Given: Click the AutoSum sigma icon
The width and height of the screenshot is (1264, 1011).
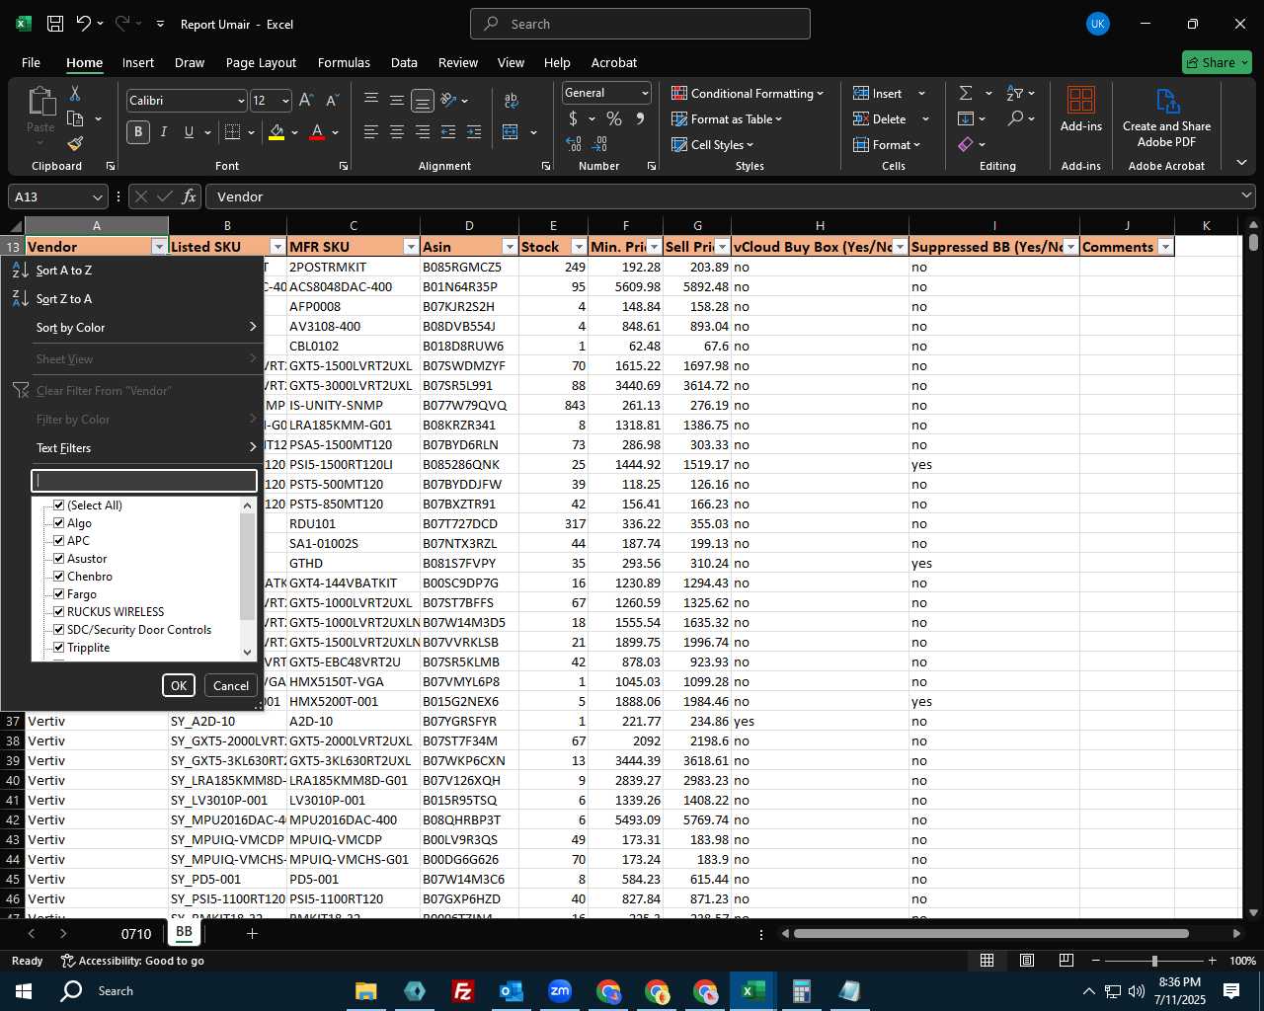Looking at the screenshot, I should click(x=966, y=93).
